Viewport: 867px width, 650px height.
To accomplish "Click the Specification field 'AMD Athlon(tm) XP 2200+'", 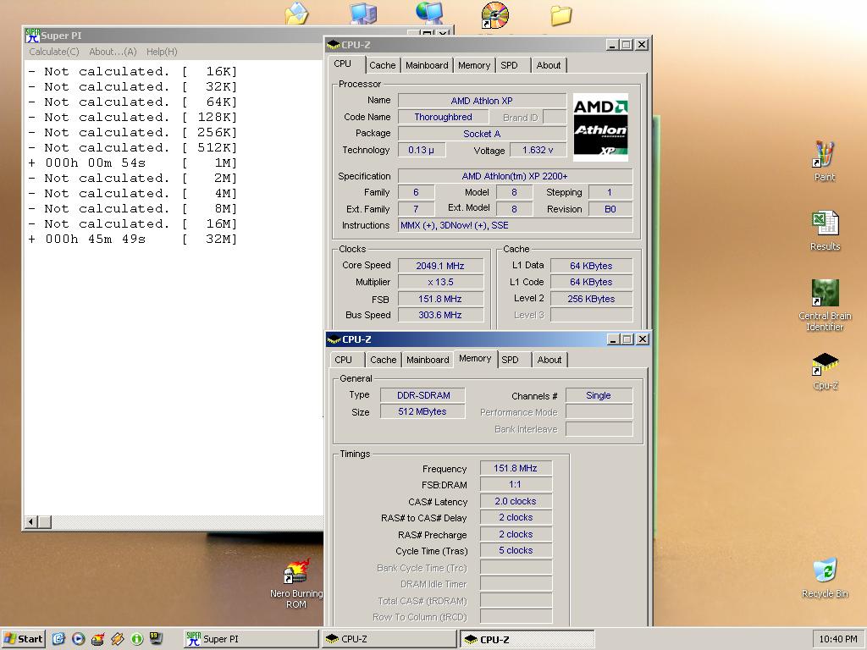I will pyautogui.click(x=515, y=176).
